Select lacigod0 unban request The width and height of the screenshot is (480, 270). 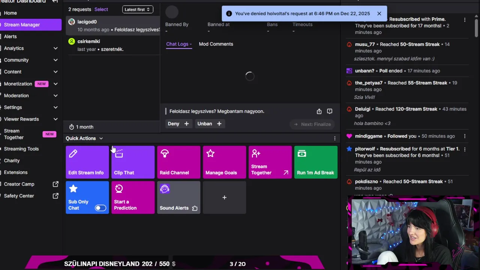(x=113, y=25)
